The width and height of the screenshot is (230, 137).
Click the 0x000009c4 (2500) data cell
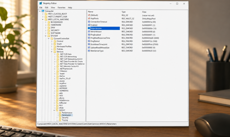tap(150, 44)
